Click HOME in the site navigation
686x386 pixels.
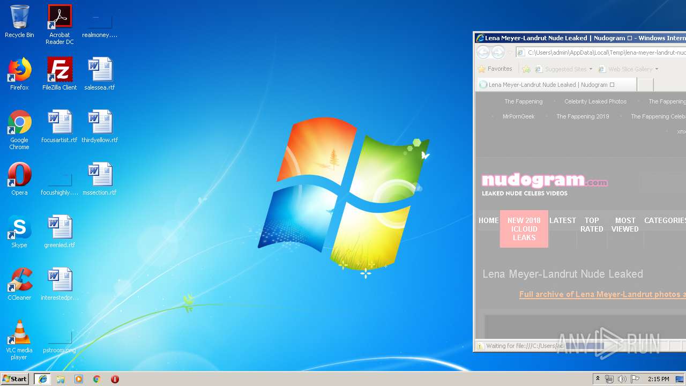(489, 220)
